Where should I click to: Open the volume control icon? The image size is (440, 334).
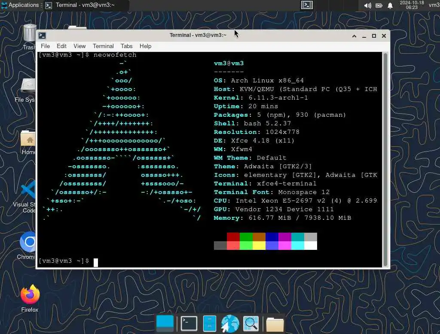coord(368,6)
